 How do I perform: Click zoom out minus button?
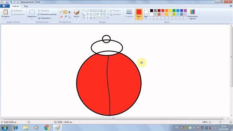[210, 122]
